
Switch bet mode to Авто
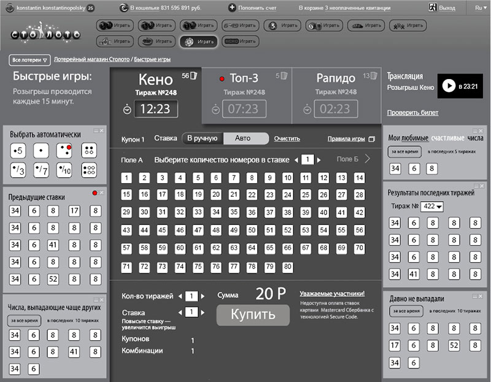point(246,139)
